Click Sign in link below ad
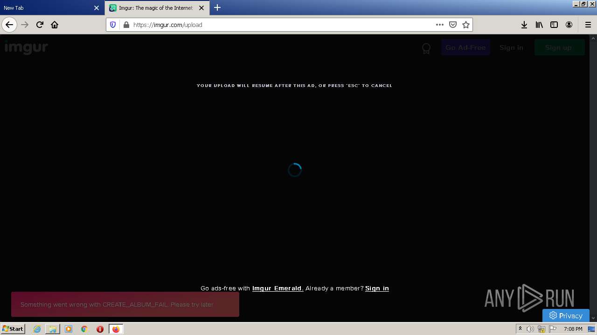 coord(377,288)
